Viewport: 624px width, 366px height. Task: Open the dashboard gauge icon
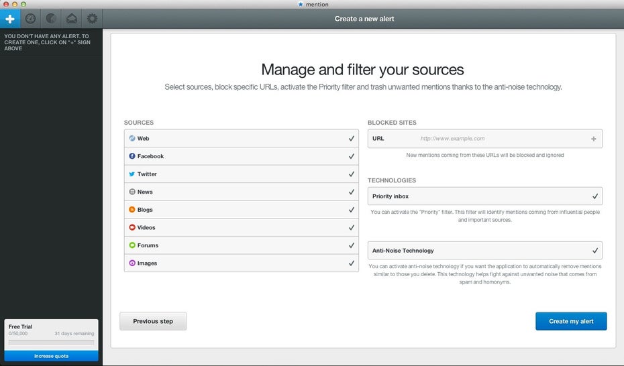click(x=31, y=19)
